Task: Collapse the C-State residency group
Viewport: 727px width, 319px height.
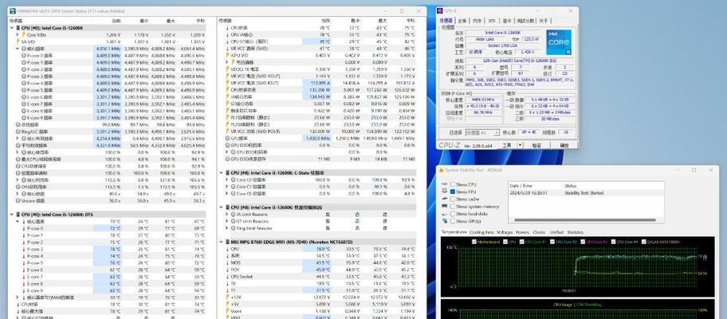Action: 221,172
